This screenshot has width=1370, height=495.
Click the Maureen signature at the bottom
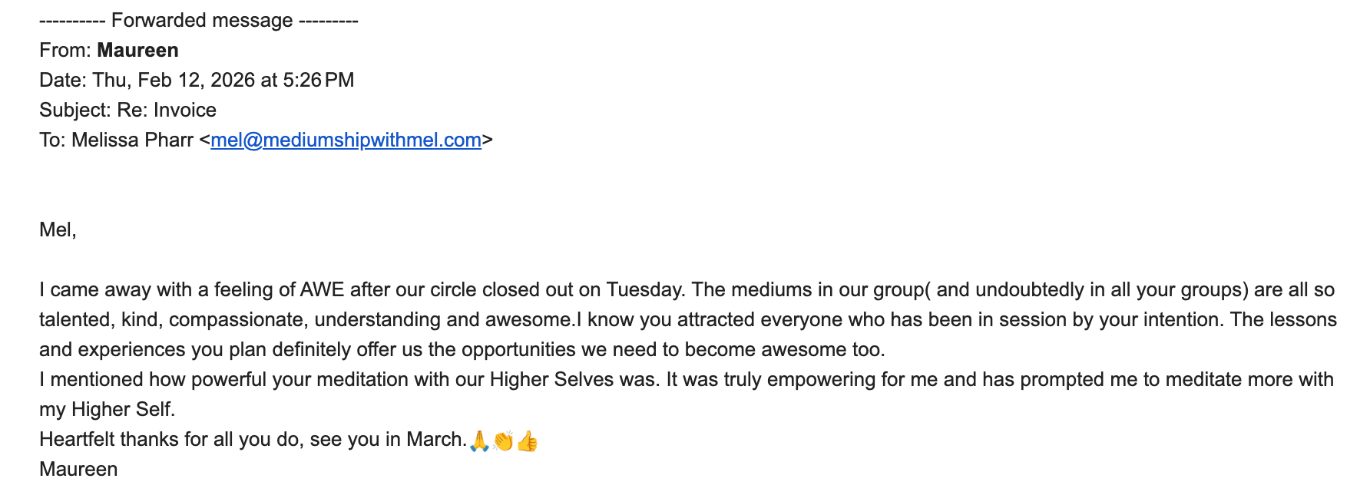click(x=78, y=469)
